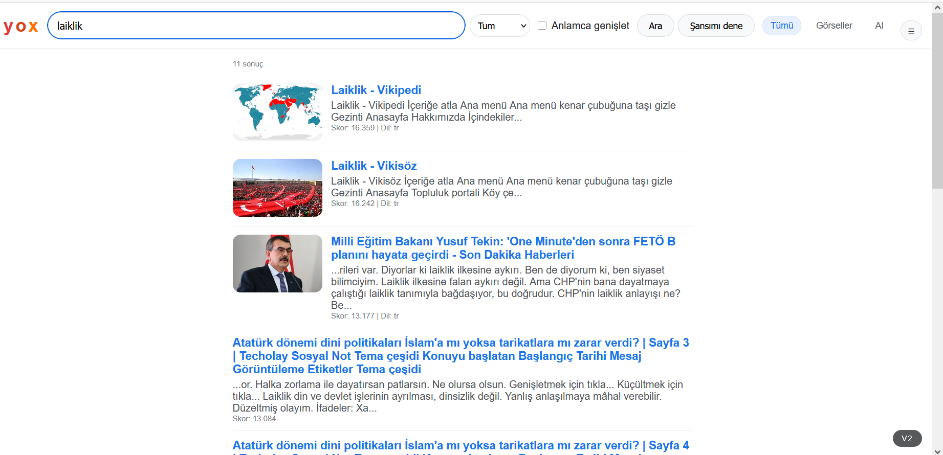Click the '11 sonuç' results count
This screenshot has width=943, height=455.
(x=248, y=64)
